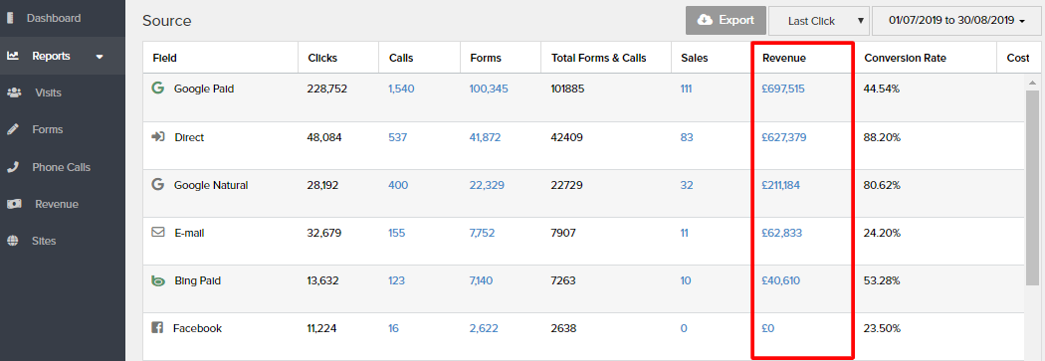Click the Revenue money icon
Viewport: 1045px width, 361px height.
tap(13, 204)
